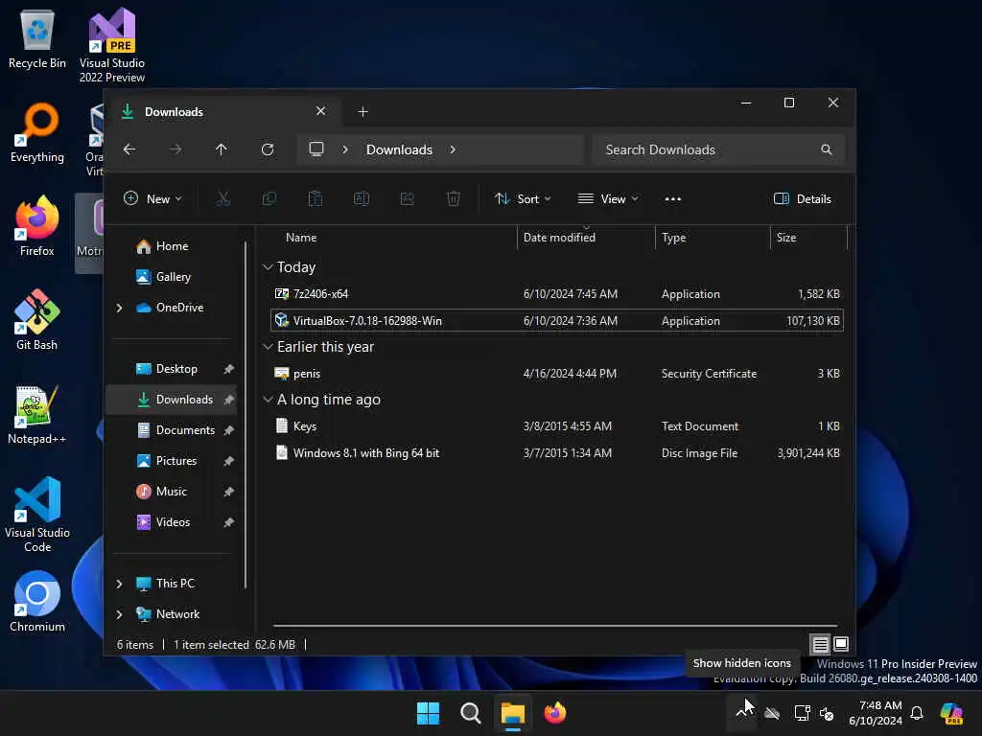Select Chromium desktop shortcut

click(37, 602)
